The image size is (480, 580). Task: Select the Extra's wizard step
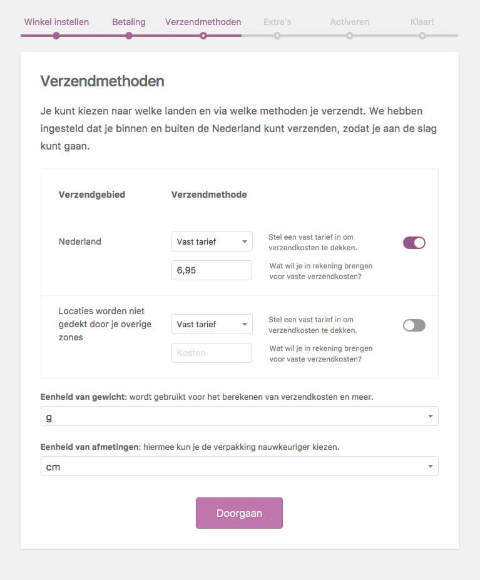pyautogui.click(x=277, y=21)
